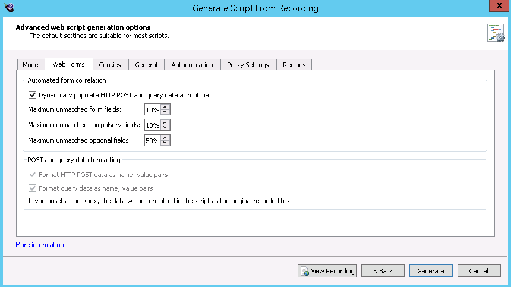Click the maximum unmatched optional fields input

(x=152, y=141)
